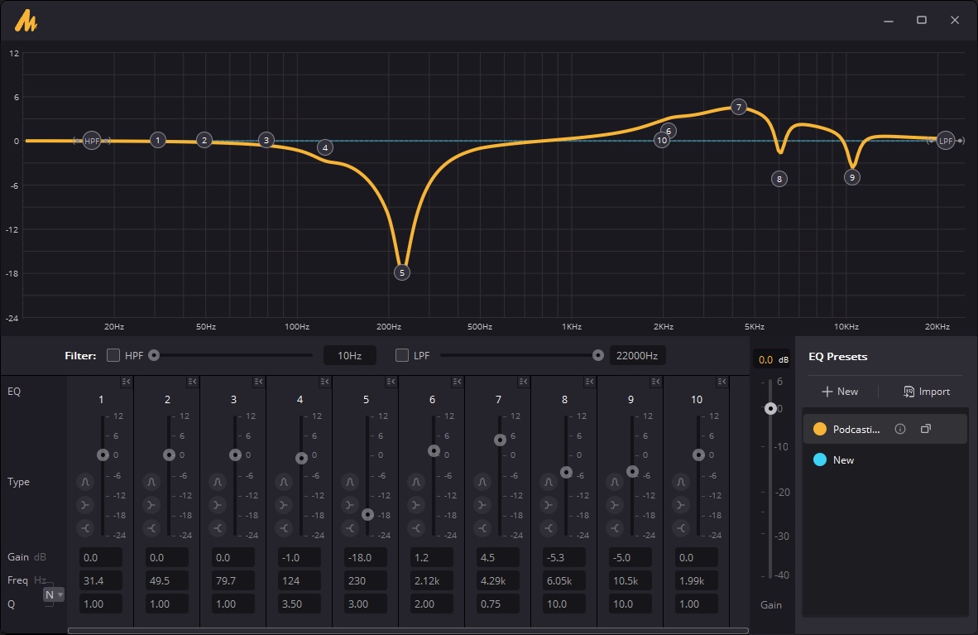Enable the HPF filter checkbox
Viewport: 978px width, 635px height.
[113, 355]
